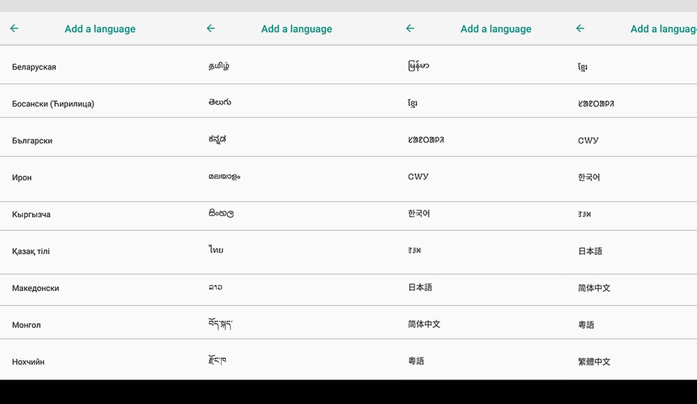The width and height of the screenshot is (697, 404).
Task: Click back arrow above the Беларуская list
Action: (14, 29)
